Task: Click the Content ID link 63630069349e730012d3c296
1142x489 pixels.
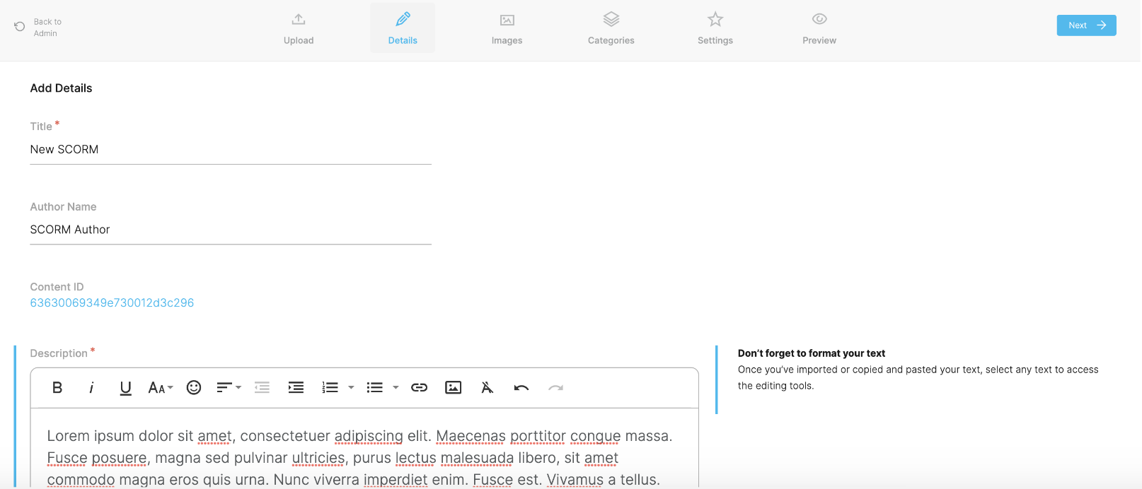Action: point(112,302)
